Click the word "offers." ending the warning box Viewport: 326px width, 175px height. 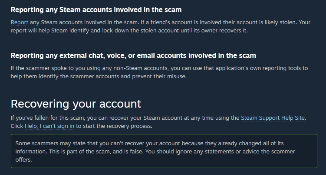tap(24, 160)
